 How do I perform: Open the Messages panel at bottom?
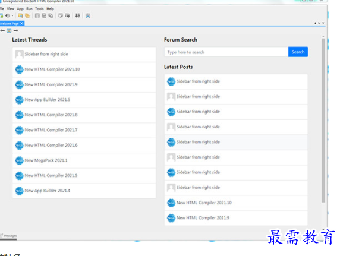[x=8, y=236]
